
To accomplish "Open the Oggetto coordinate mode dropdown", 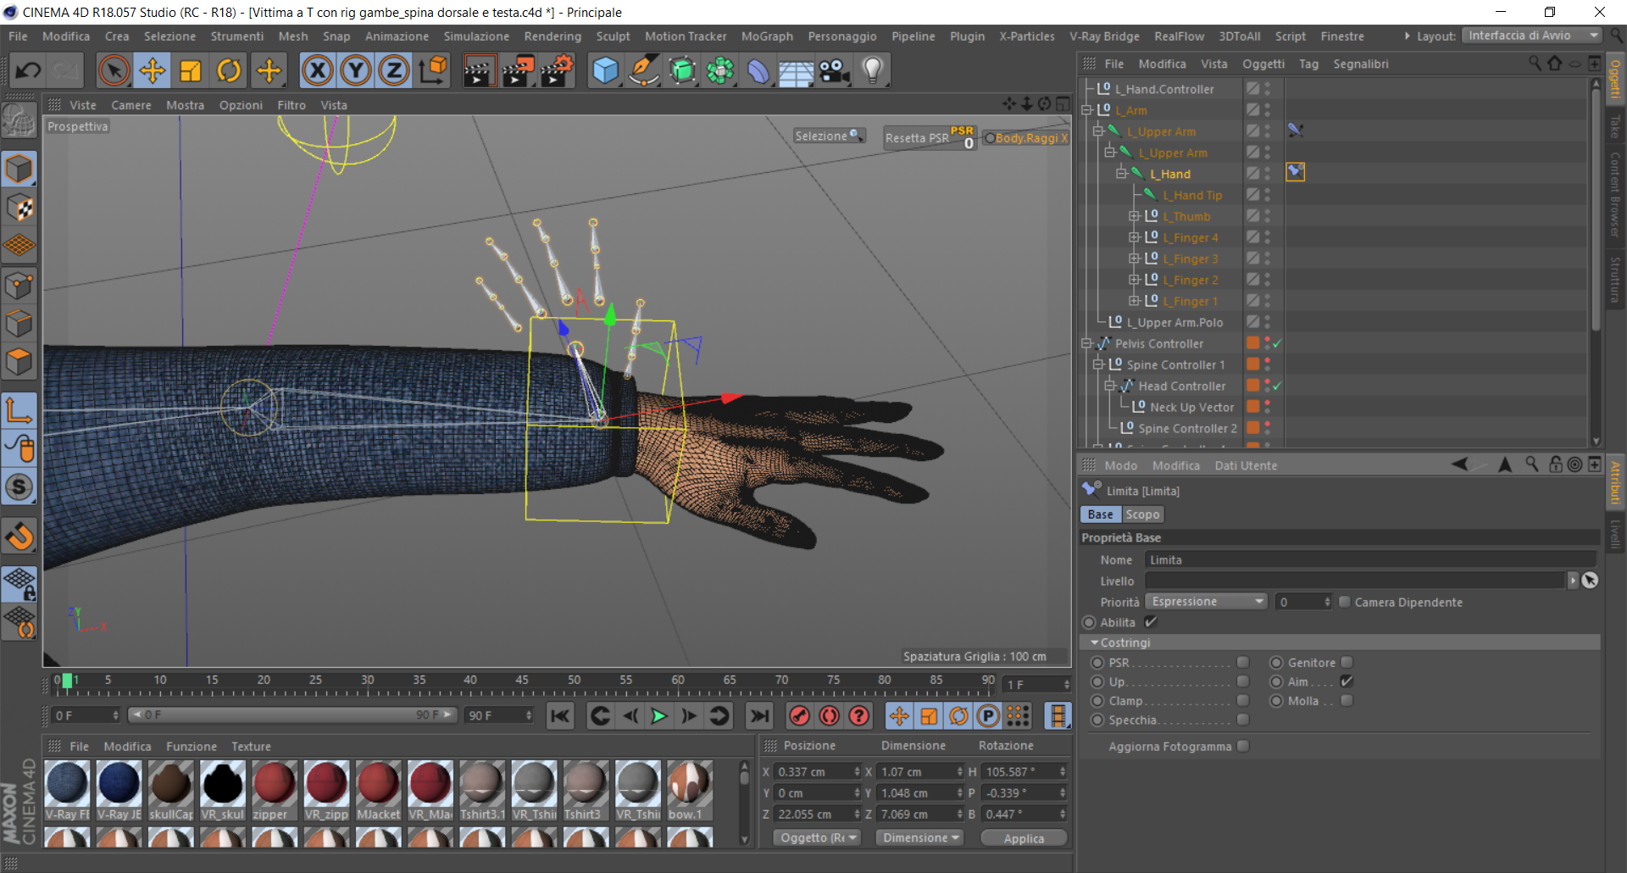I will [x=817, y=837].
